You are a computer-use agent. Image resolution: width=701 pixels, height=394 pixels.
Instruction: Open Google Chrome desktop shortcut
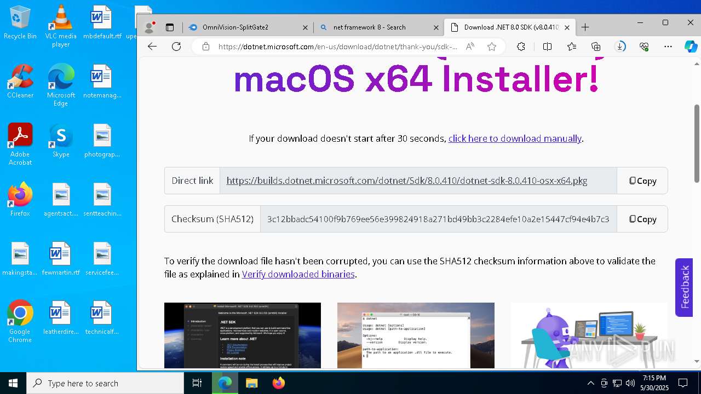click(x=20, y=322)
